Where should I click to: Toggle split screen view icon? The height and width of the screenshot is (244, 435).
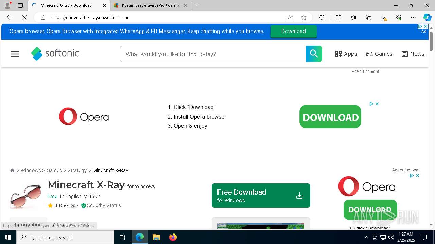pos(338,17)
